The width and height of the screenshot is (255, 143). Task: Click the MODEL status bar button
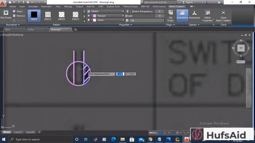coord(153,133)
